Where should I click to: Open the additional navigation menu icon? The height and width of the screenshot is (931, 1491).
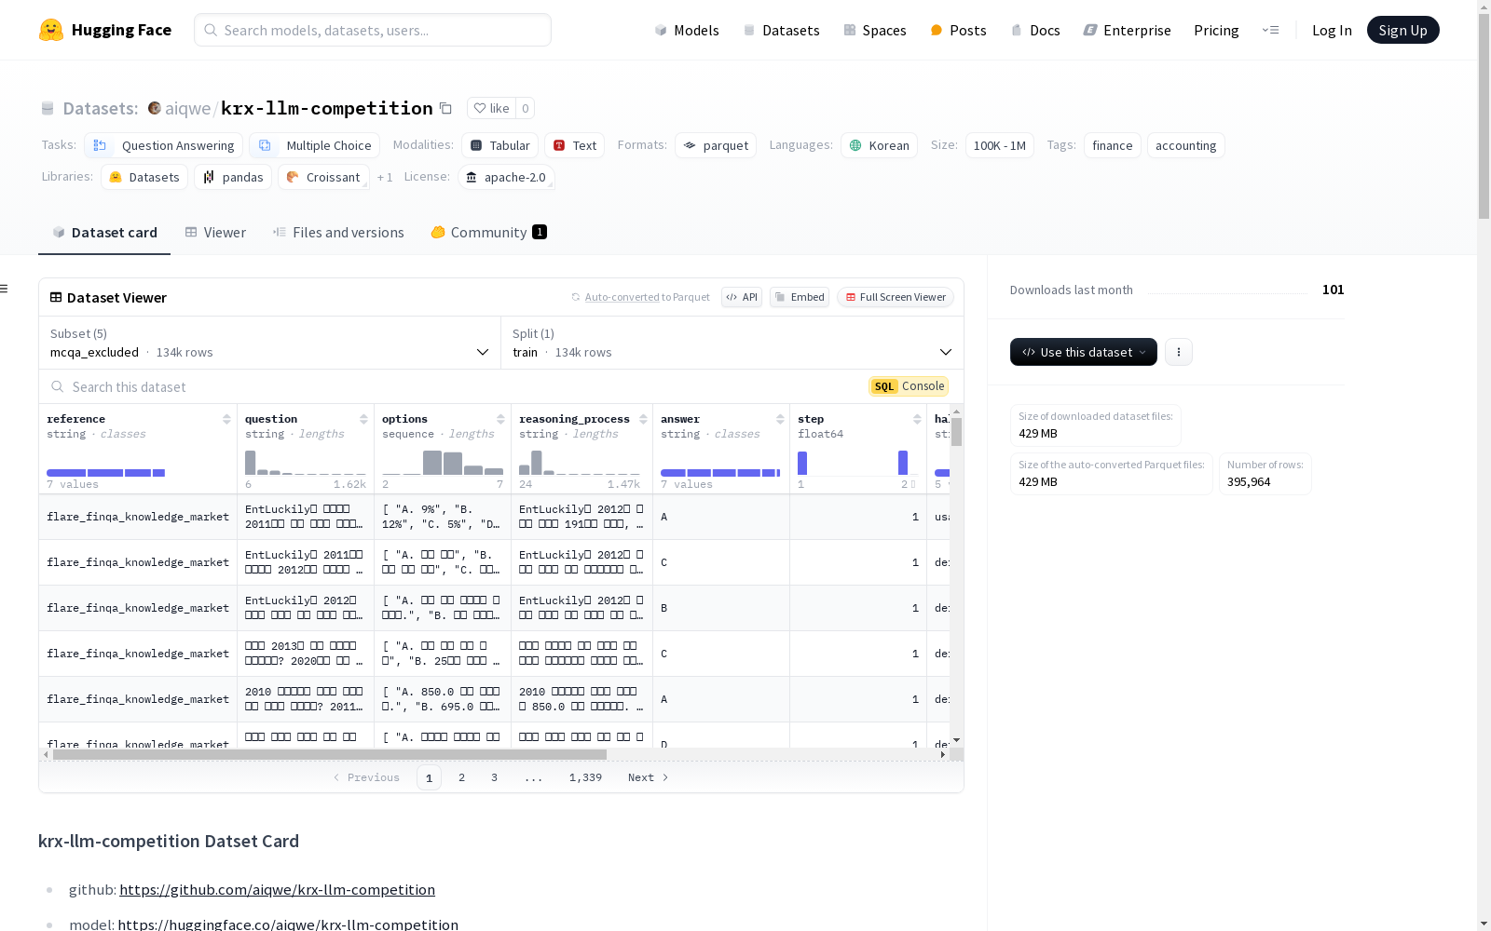pyautogui.click(x=1270, y=30)
